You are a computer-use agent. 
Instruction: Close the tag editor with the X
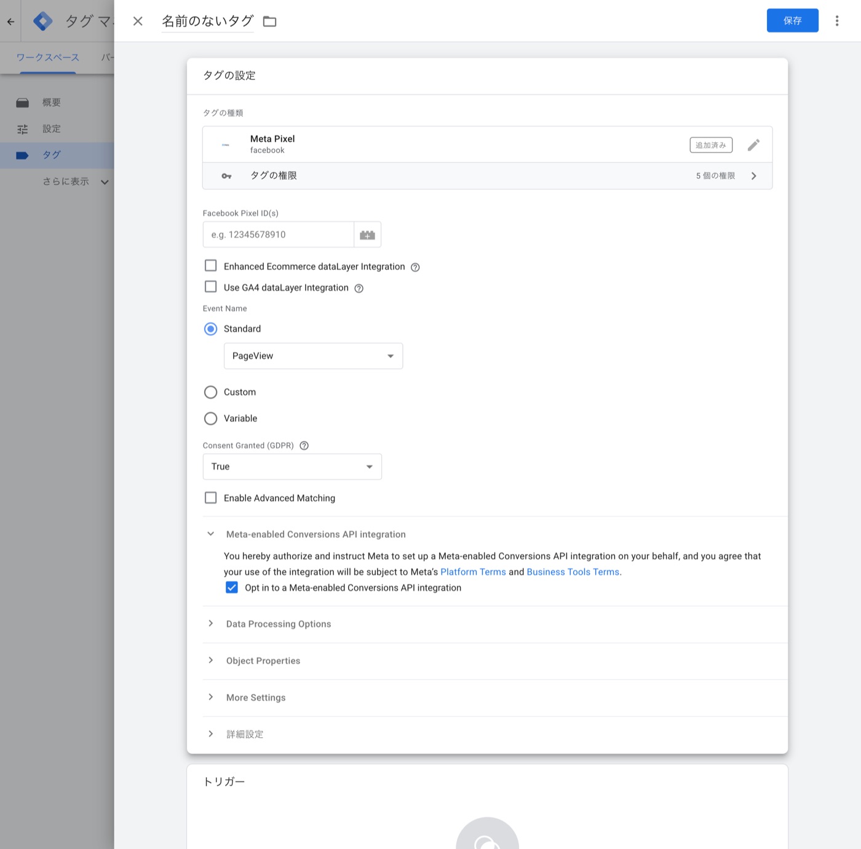pyautogui.click(x=138, y=21)
